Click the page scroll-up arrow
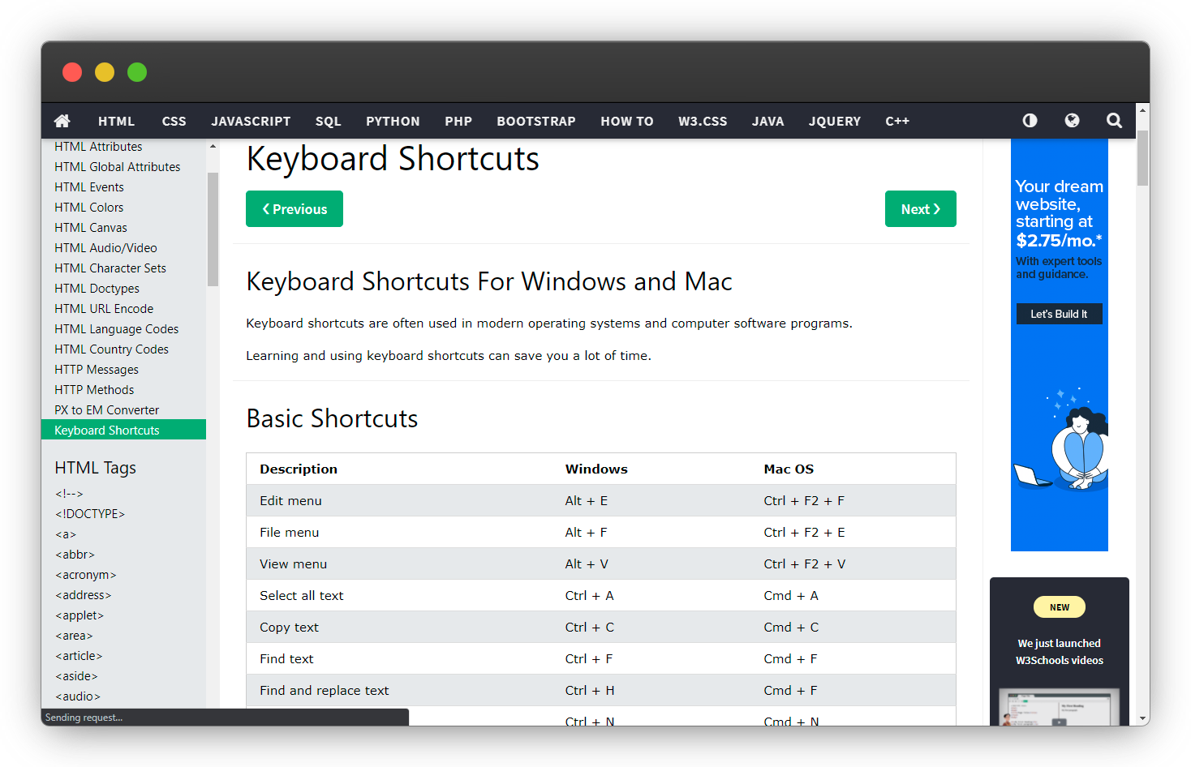Image resolution: width=1191 pixels, height=767 pixels. (x=1142, y=110)
